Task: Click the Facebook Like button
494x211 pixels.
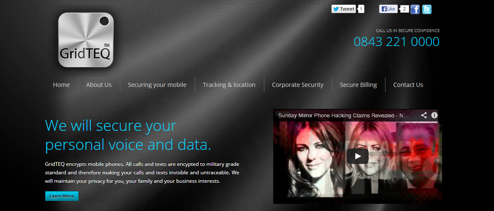Action: coord(388,9)
